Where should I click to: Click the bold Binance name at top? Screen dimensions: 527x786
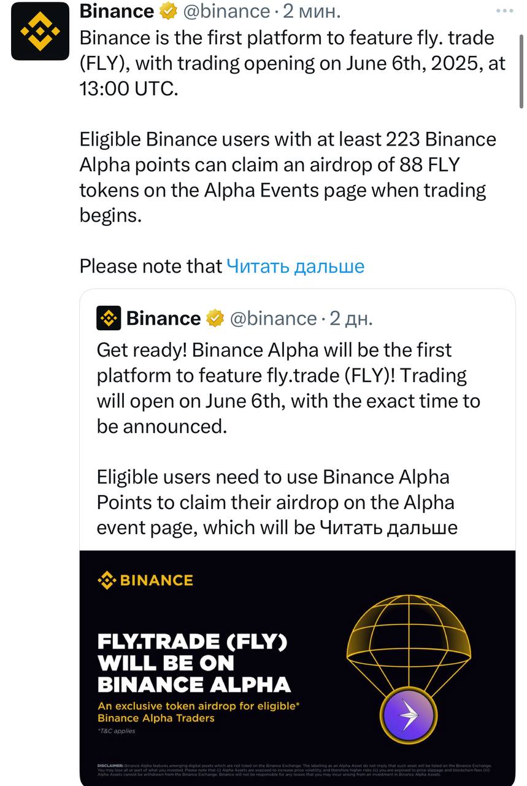(117, 11)
